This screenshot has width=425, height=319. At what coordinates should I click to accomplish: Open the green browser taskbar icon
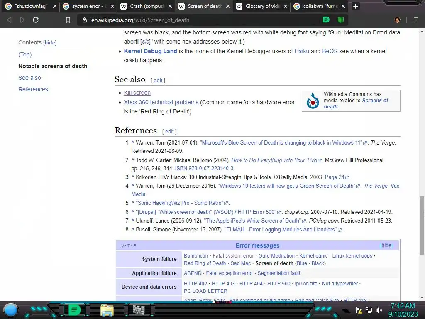click(x=74, y=310)
